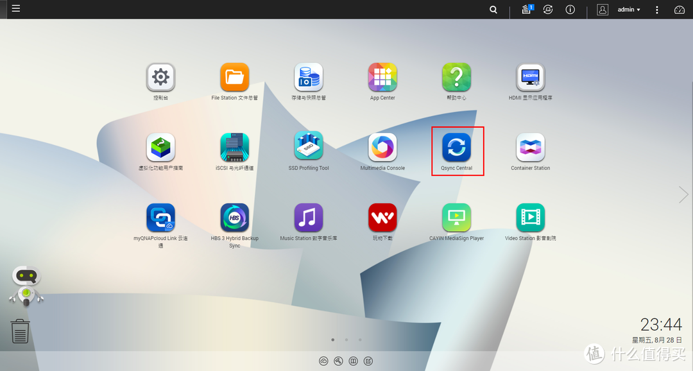Image resolution: width=693 pixels, height=371 pixels.
Task: Launch Multimedia Console
Action: (382, 147)
